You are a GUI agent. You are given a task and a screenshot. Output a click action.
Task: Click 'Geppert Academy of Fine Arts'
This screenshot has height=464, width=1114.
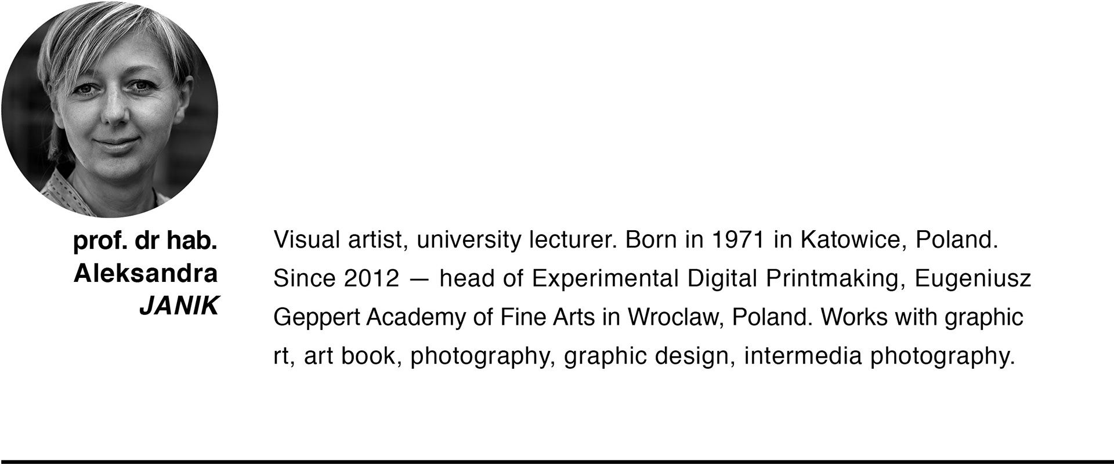coord(435,317)
